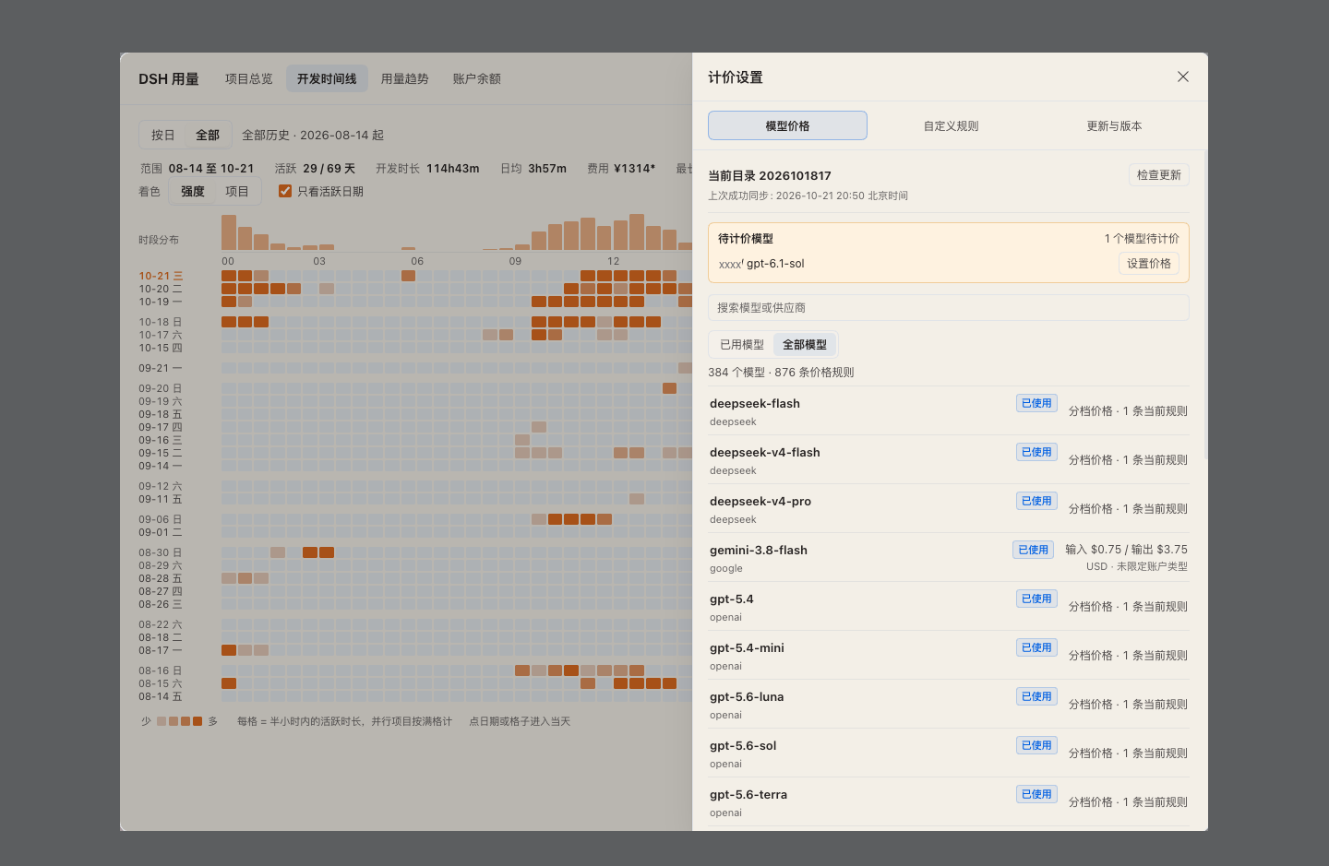
Task: Click the 09-06 日 date row label
Action: tap(161, 519)
